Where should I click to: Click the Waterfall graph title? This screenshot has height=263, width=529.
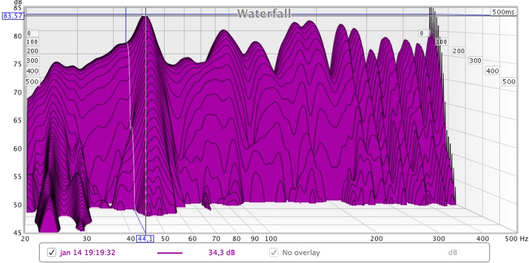[x=264, y=14]
